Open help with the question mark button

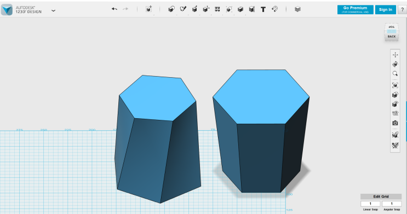click(402, 10)
